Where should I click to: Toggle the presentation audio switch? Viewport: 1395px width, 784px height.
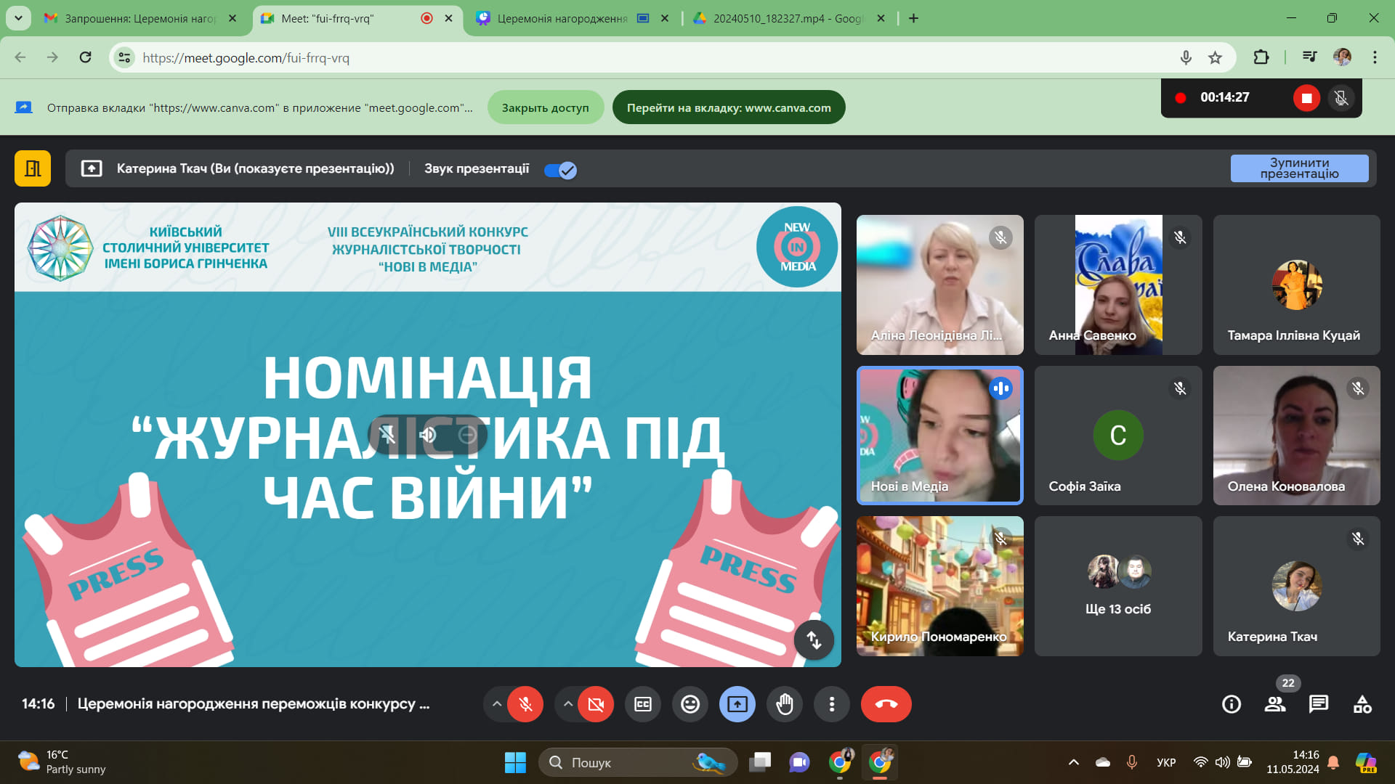click(560, 170)
